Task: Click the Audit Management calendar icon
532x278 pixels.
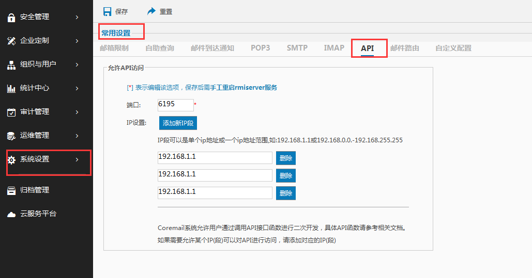Action: click(11, 112)
